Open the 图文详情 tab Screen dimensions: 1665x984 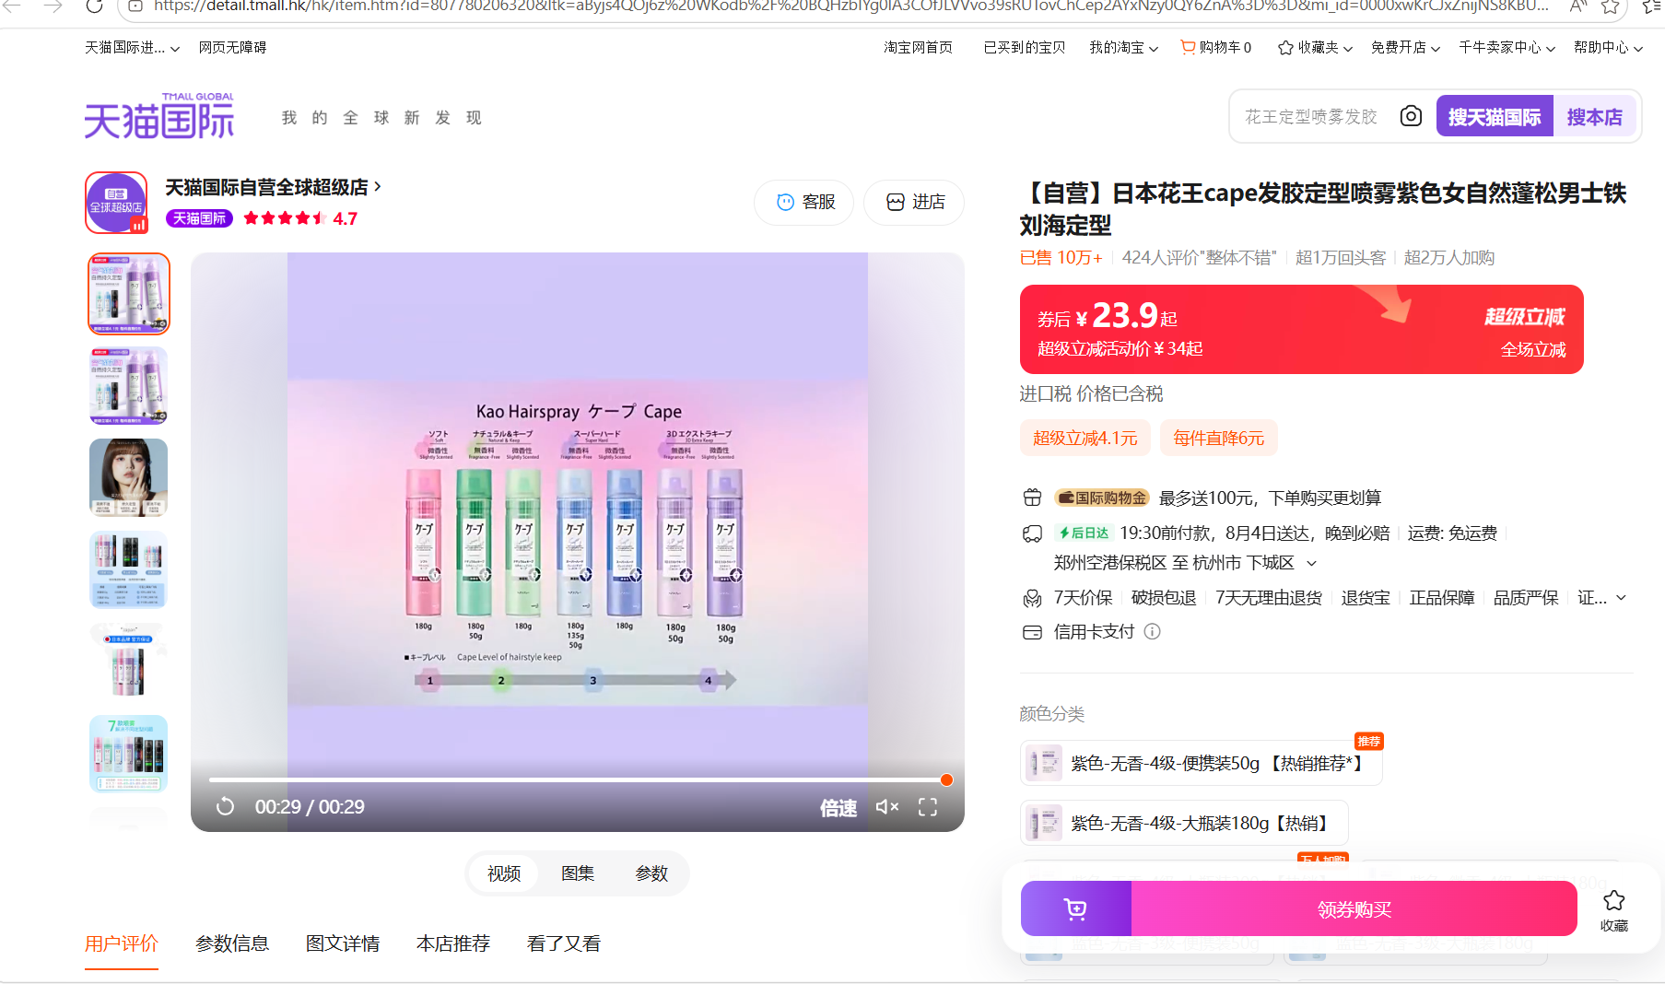click(x=343, y=943)
